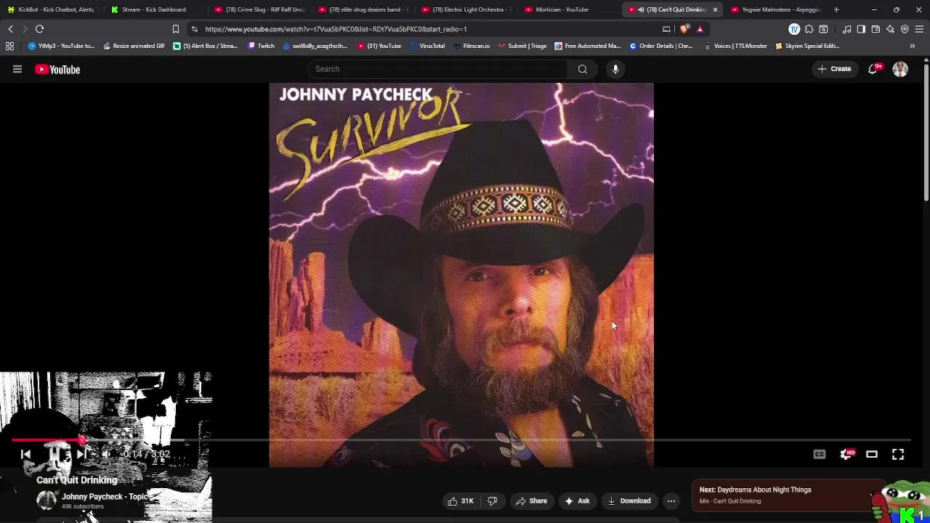Close the Can't Quit Drinking tab
930x523 pixels.
click(x=715, y=9)
